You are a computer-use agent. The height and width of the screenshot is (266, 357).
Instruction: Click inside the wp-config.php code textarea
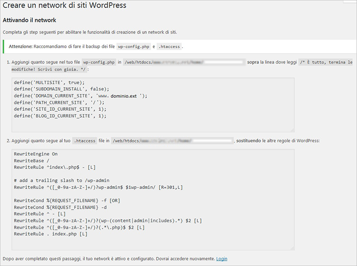click(x=153, y=105)
